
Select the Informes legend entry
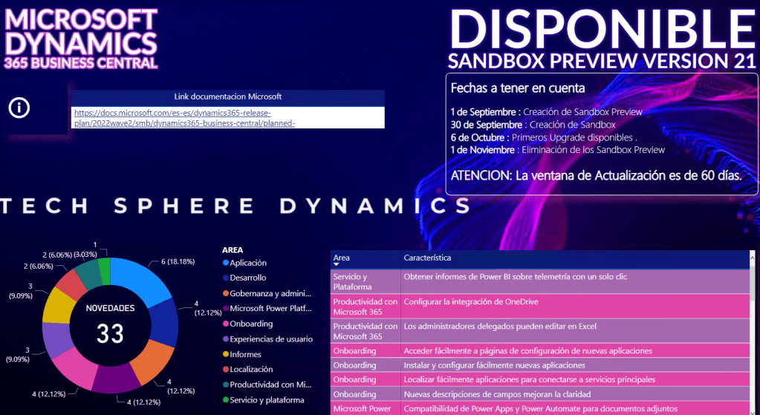tap(246, 354)
